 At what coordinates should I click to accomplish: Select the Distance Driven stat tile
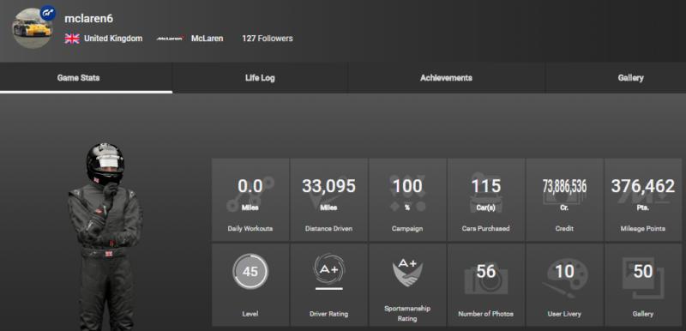(329, 200)
